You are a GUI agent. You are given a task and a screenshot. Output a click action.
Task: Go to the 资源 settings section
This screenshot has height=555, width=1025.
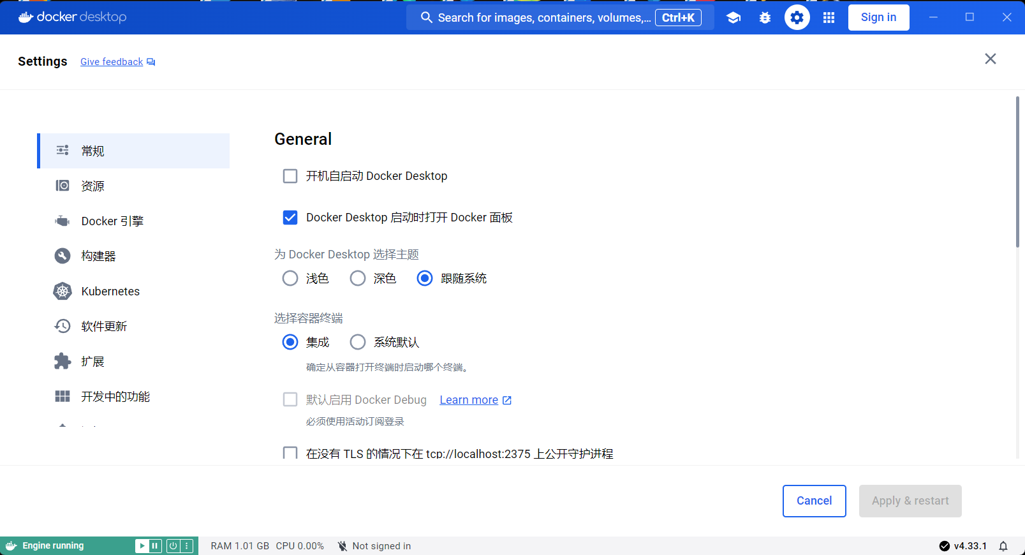pyautogui.click(x=93, y=186)
